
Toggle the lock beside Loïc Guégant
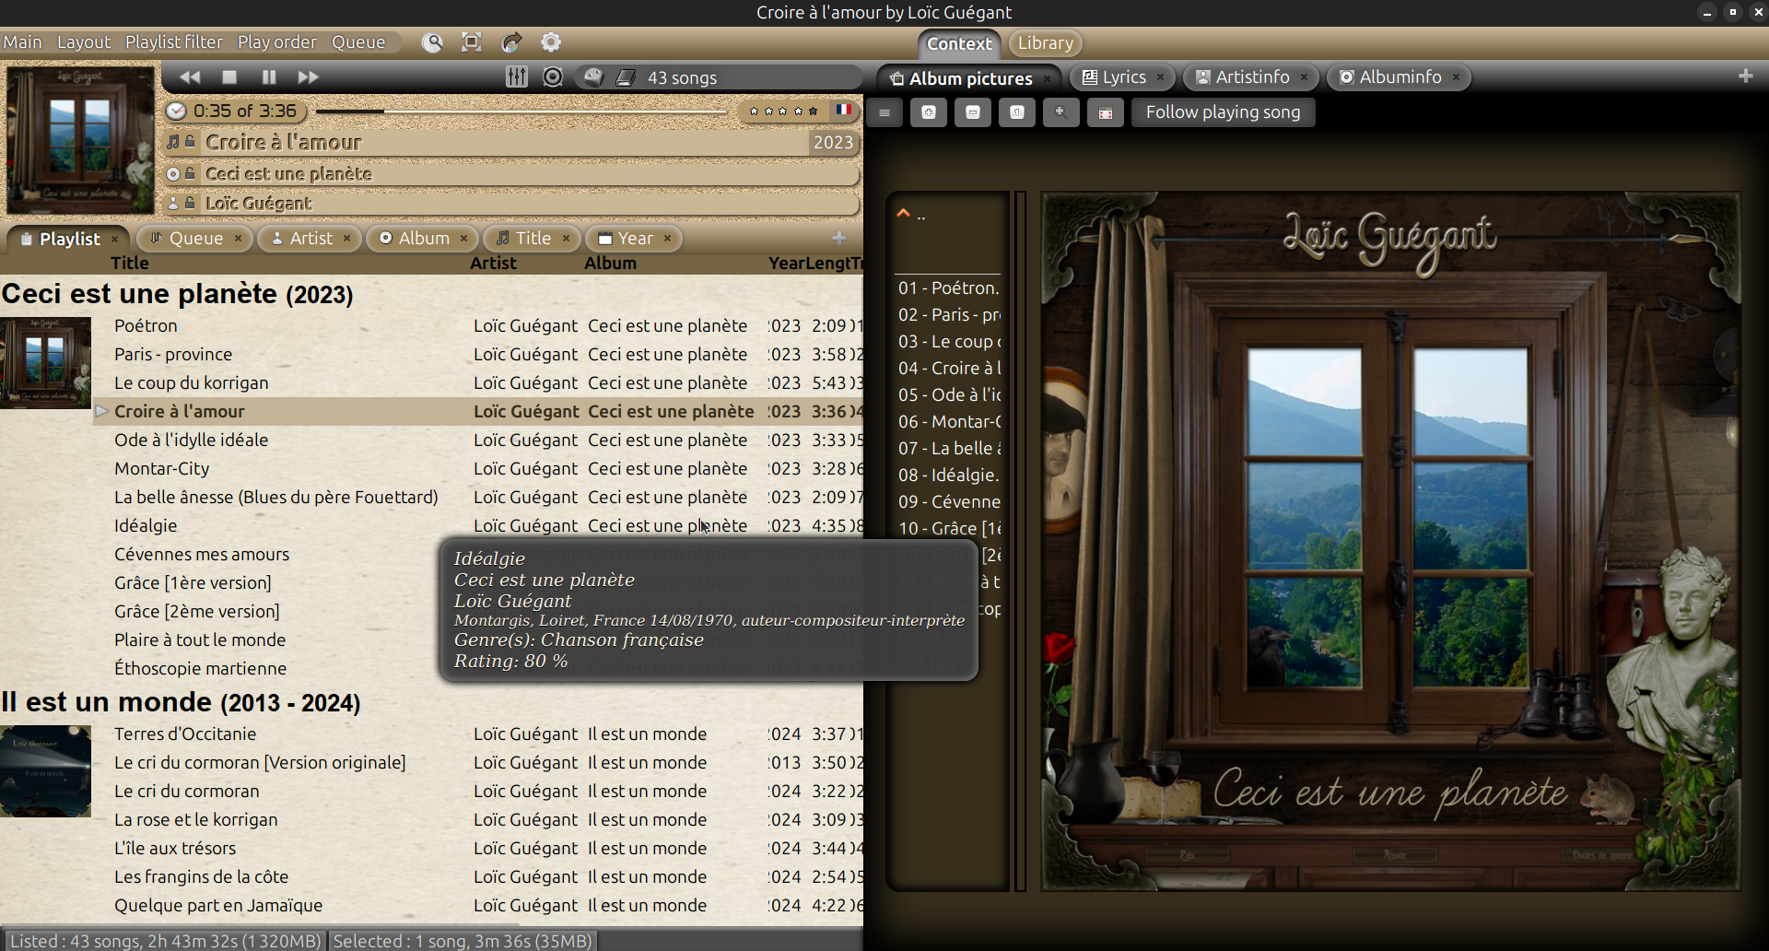[x=190, y=203]
